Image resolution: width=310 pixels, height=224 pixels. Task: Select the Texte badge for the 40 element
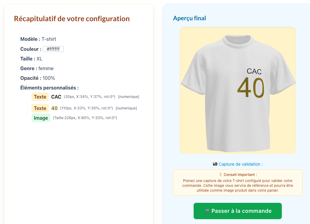(40, 108)
